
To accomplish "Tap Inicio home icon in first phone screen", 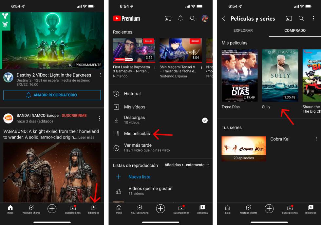I will pos(10,209).
